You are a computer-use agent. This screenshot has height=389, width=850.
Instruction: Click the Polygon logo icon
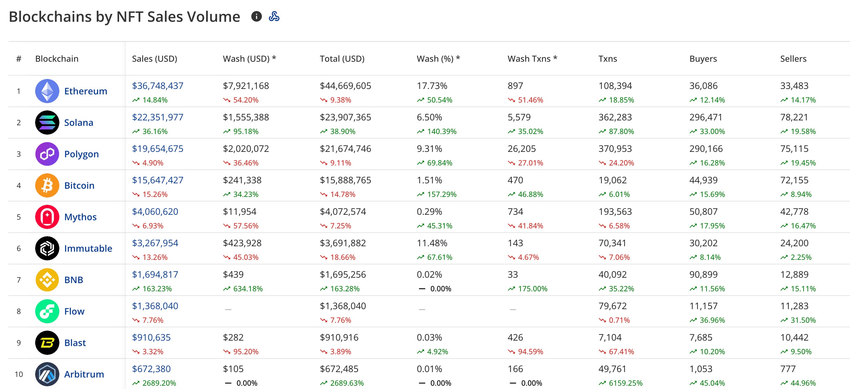[47, 154]
